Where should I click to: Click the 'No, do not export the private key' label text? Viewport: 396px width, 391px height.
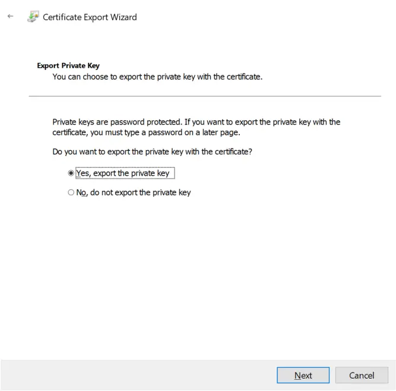point(134,192)
